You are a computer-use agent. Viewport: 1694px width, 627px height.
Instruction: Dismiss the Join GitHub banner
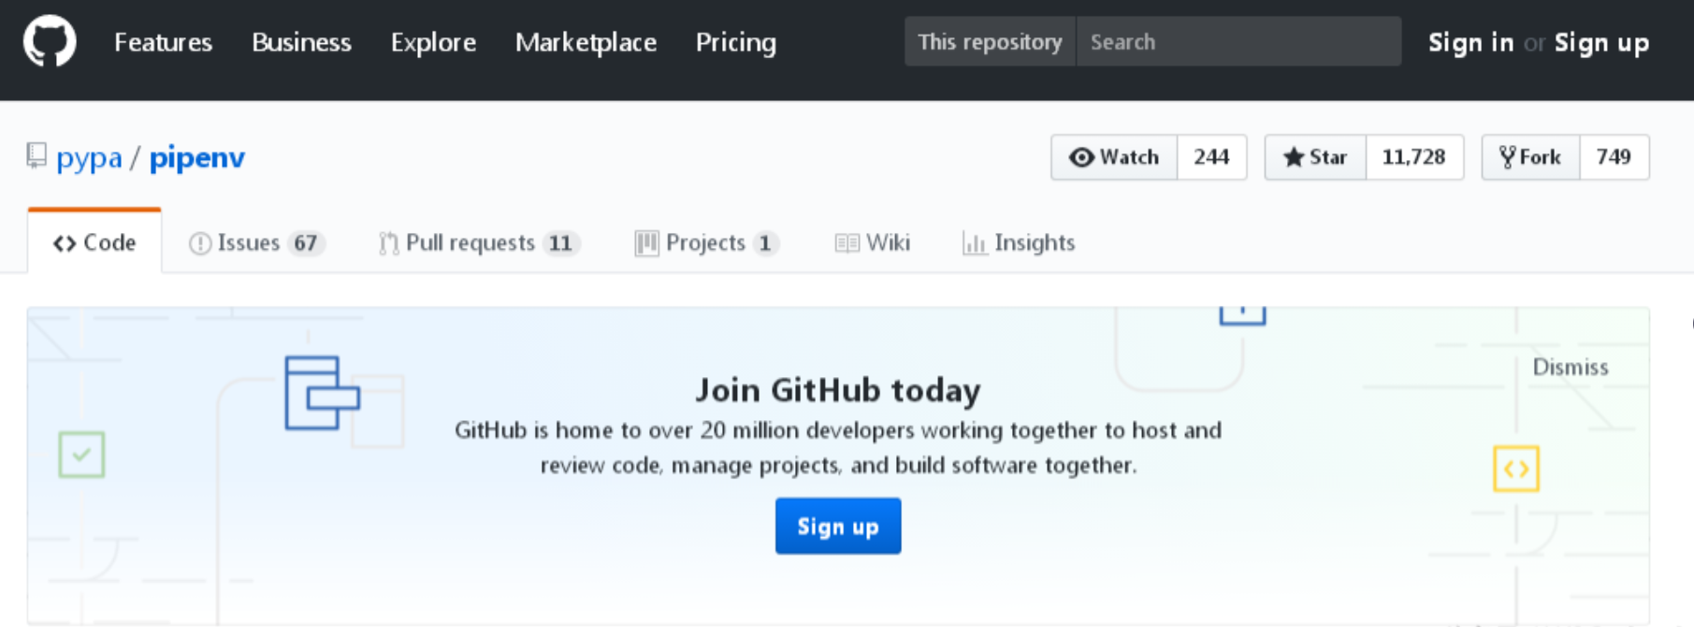coord(1571,367)
